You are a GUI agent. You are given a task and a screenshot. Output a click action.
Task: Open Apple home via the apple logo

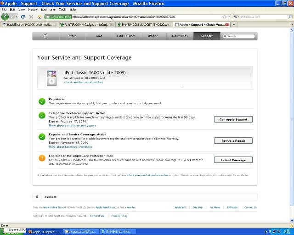pos(46,36)
